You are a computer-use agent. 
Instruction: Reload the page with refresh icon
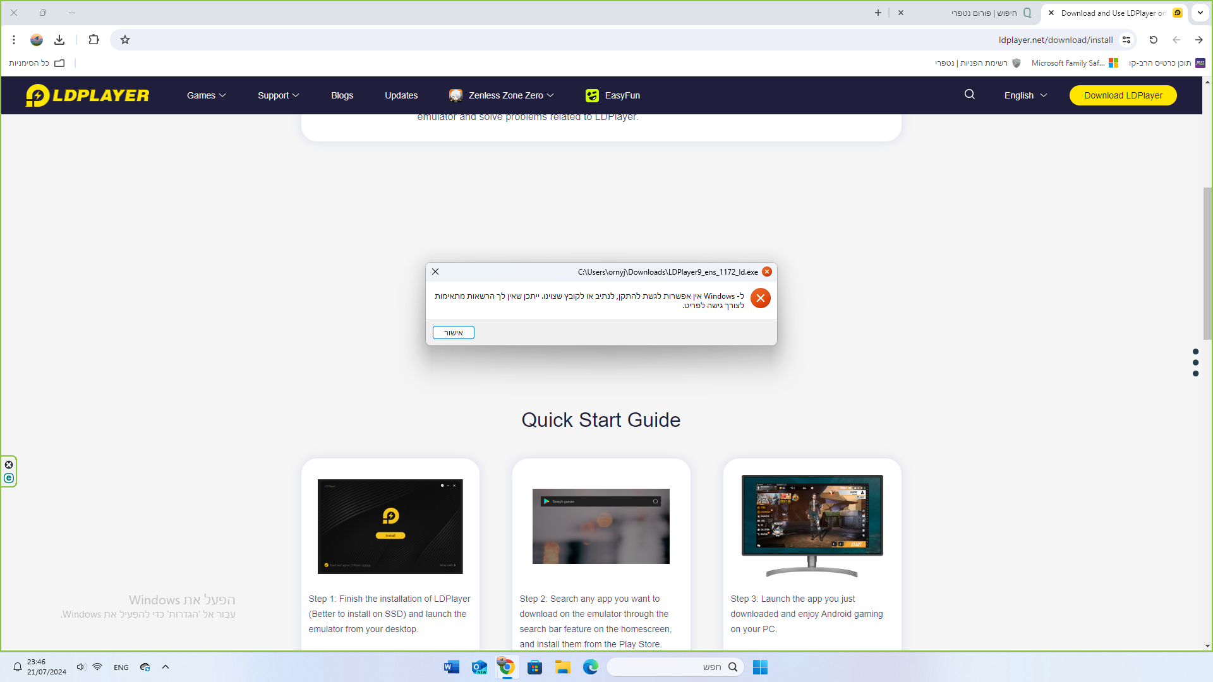tap(1153, 40)
